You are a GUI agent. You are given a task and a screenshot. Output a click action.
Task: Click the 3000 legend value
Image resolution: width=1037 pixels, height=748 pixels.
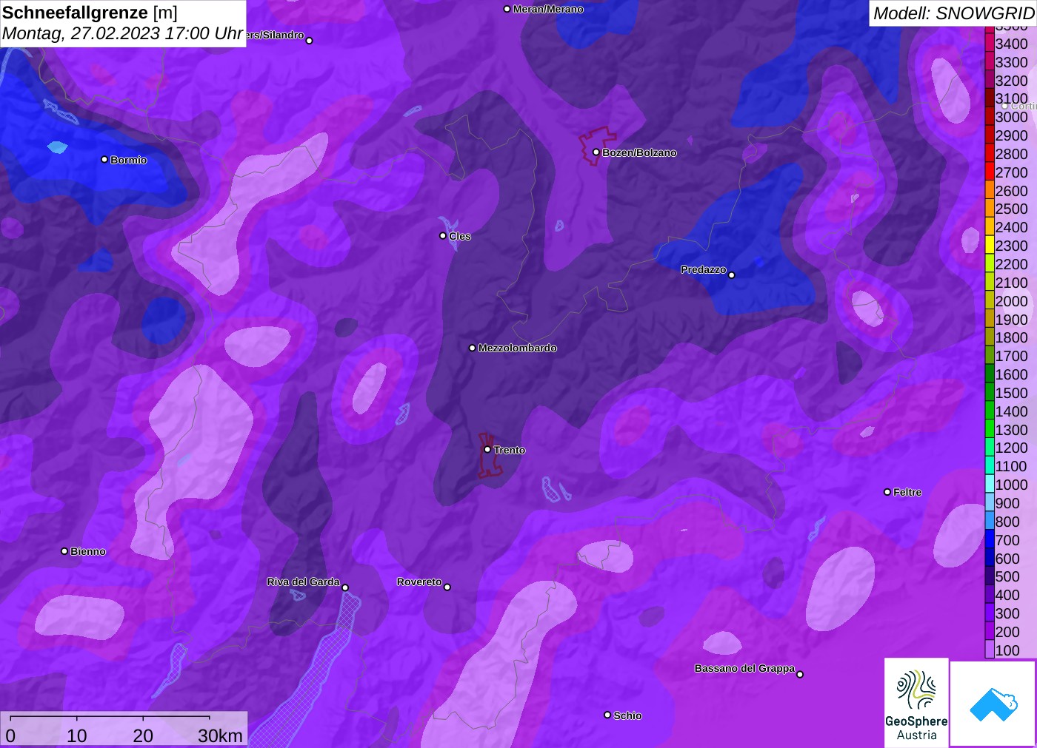coord(1012,117)
